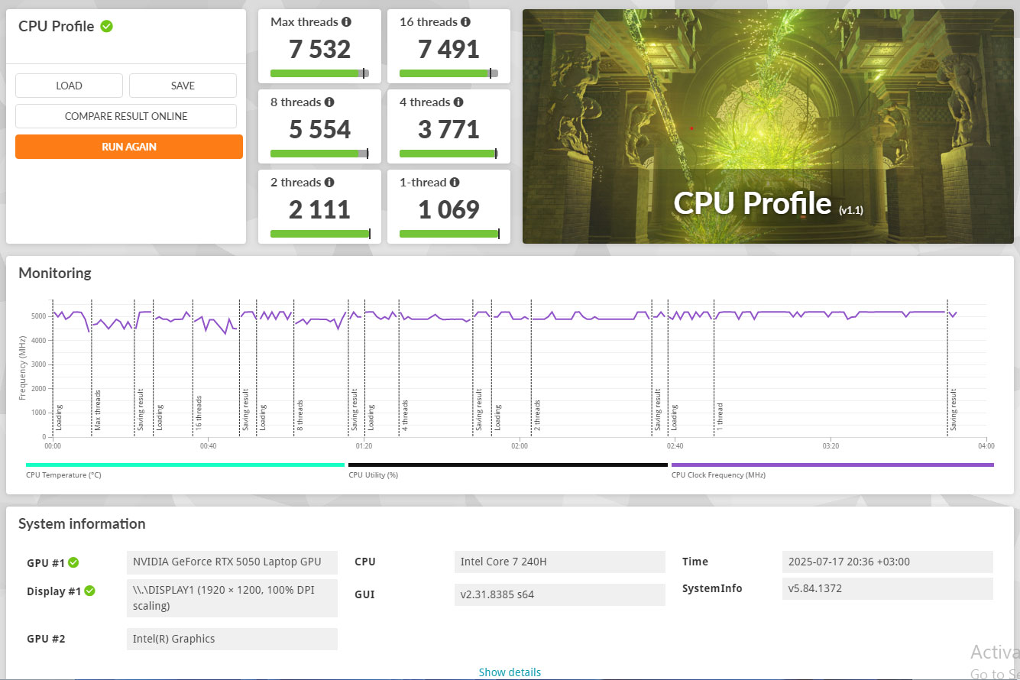Click the GPU #2 label

[46, 639]
